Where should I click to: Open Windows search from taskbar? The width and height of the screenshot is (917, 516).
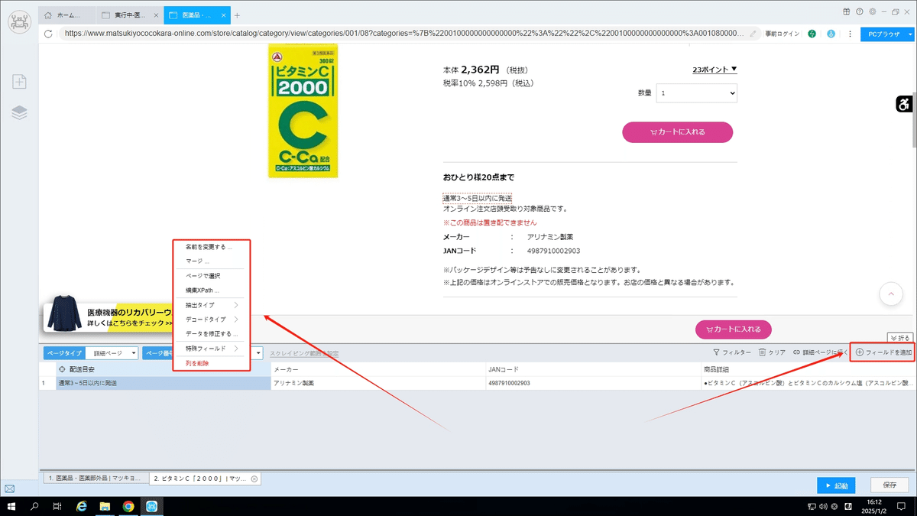pyautogui.click(x=34, y=506)
